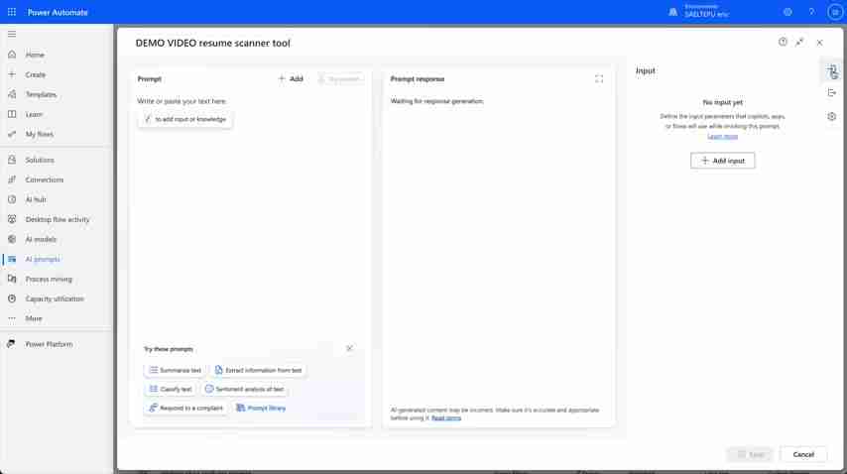Expand the Prompt response panel to fullscreen
The image size is (847, 474).
pyautogui.click(x=599, y=78)
